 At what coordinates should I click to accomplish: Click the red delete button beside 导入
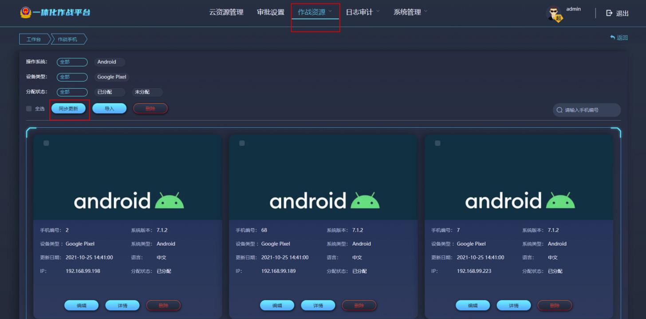coord(150,109)
